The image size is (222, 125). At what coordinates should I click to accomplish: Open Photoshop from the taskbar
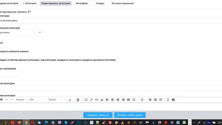tap(79, 123)
